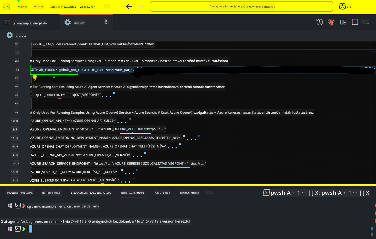Click the ai-agents-for-beginners on main status line
The width and height of the screenshot is (376, 239).
tap(95, 222)
